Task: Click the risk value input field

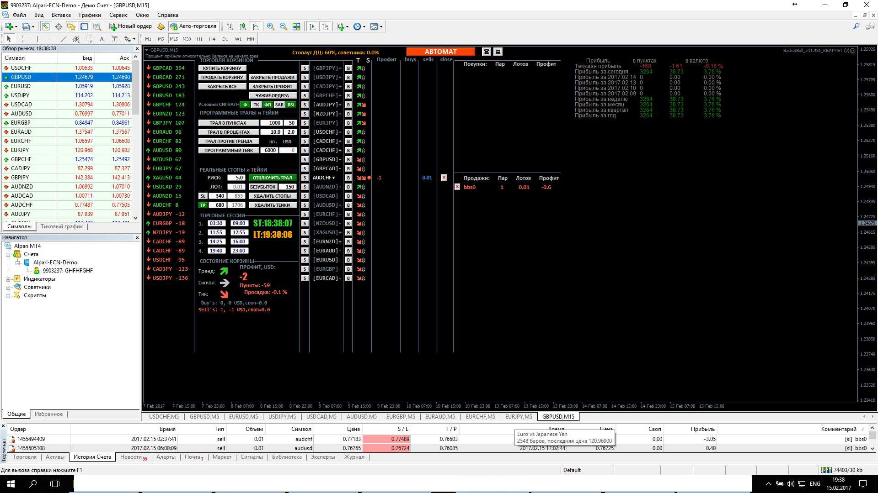Action: [236, 178]
